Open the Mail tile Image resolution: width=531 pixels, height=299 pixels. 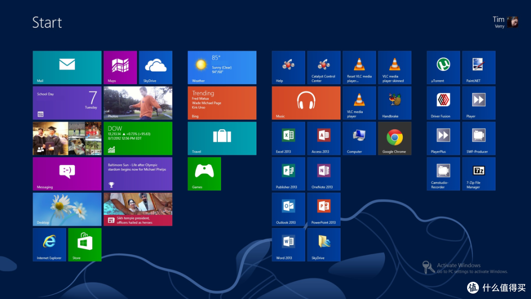[67, 67]
